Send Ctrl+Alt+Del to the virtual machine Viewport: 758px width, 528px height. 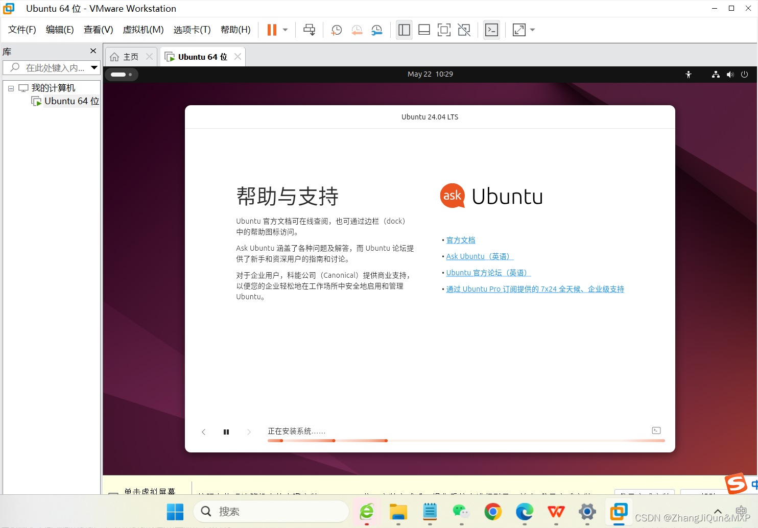[x=310, y=30]
